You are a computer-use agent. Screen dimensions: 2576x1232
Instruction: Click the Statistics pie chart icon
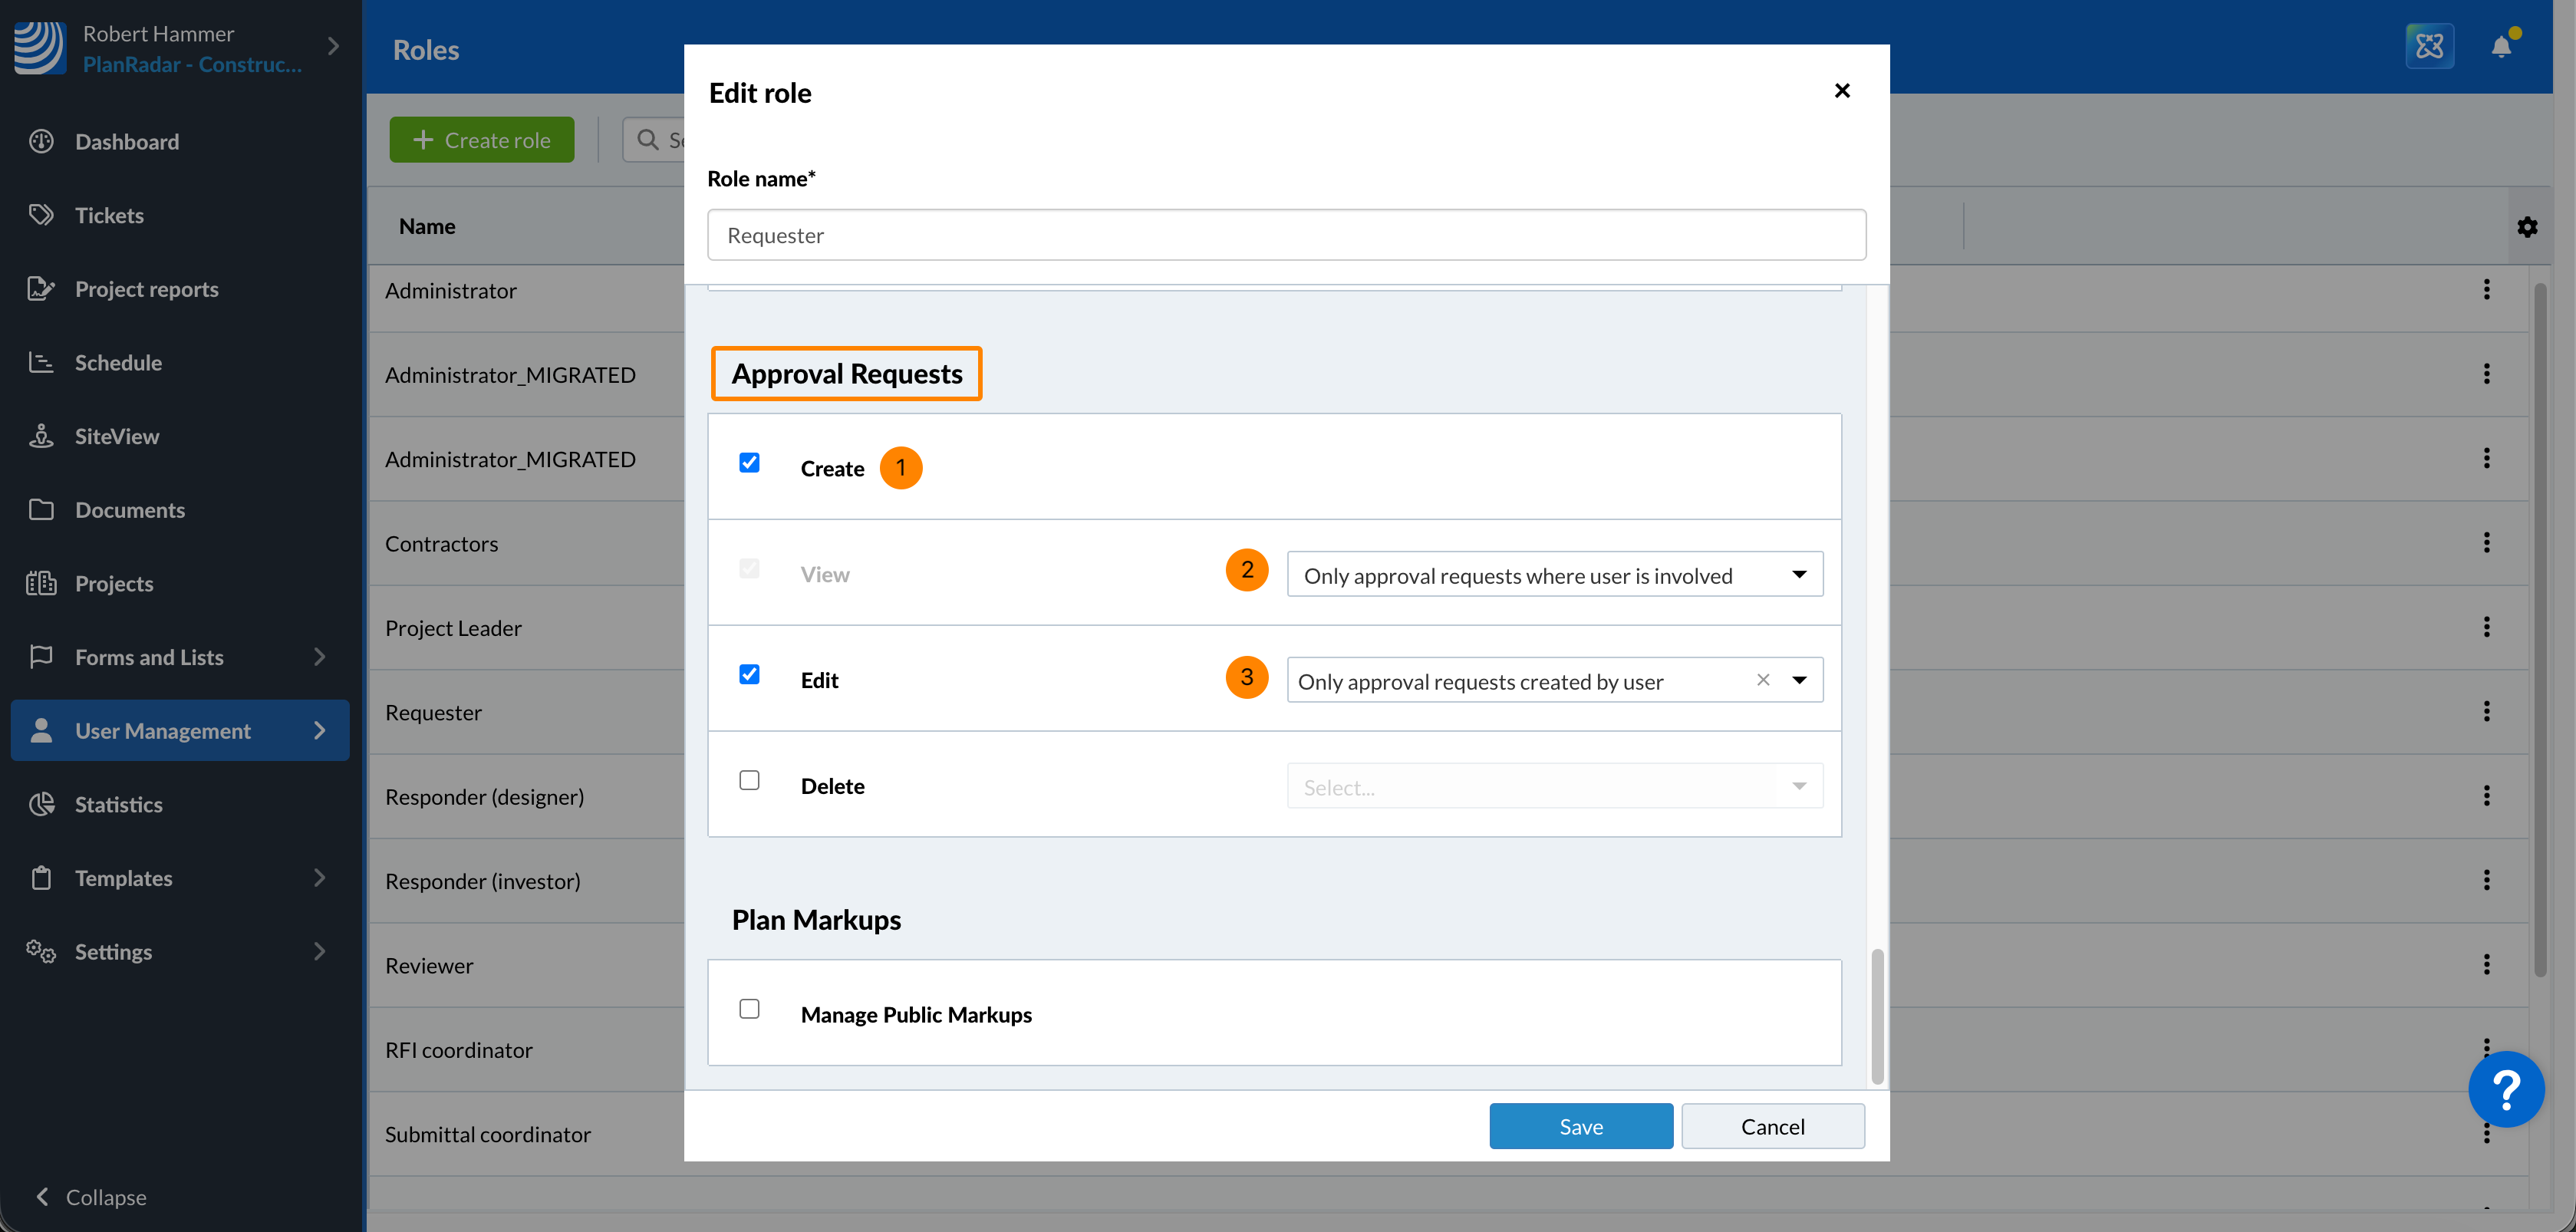pyautogui.click(x=41, y=804)
